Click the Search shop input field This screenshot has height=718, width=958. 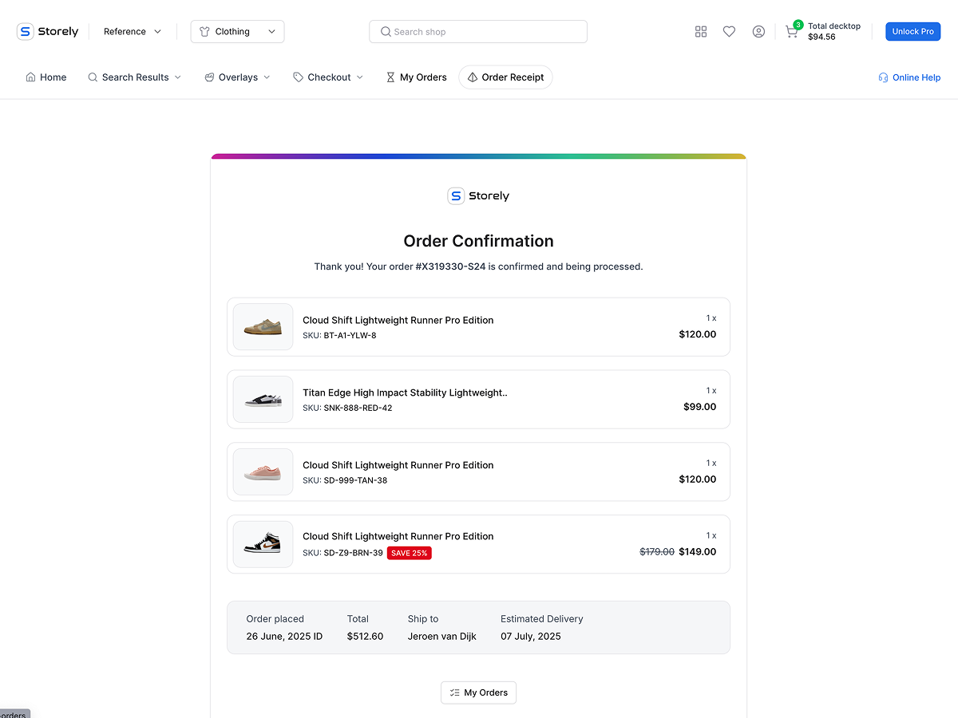[477, 31]
